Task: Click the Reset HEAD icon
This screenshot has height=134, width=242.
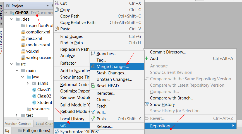Action: (93, 86)
